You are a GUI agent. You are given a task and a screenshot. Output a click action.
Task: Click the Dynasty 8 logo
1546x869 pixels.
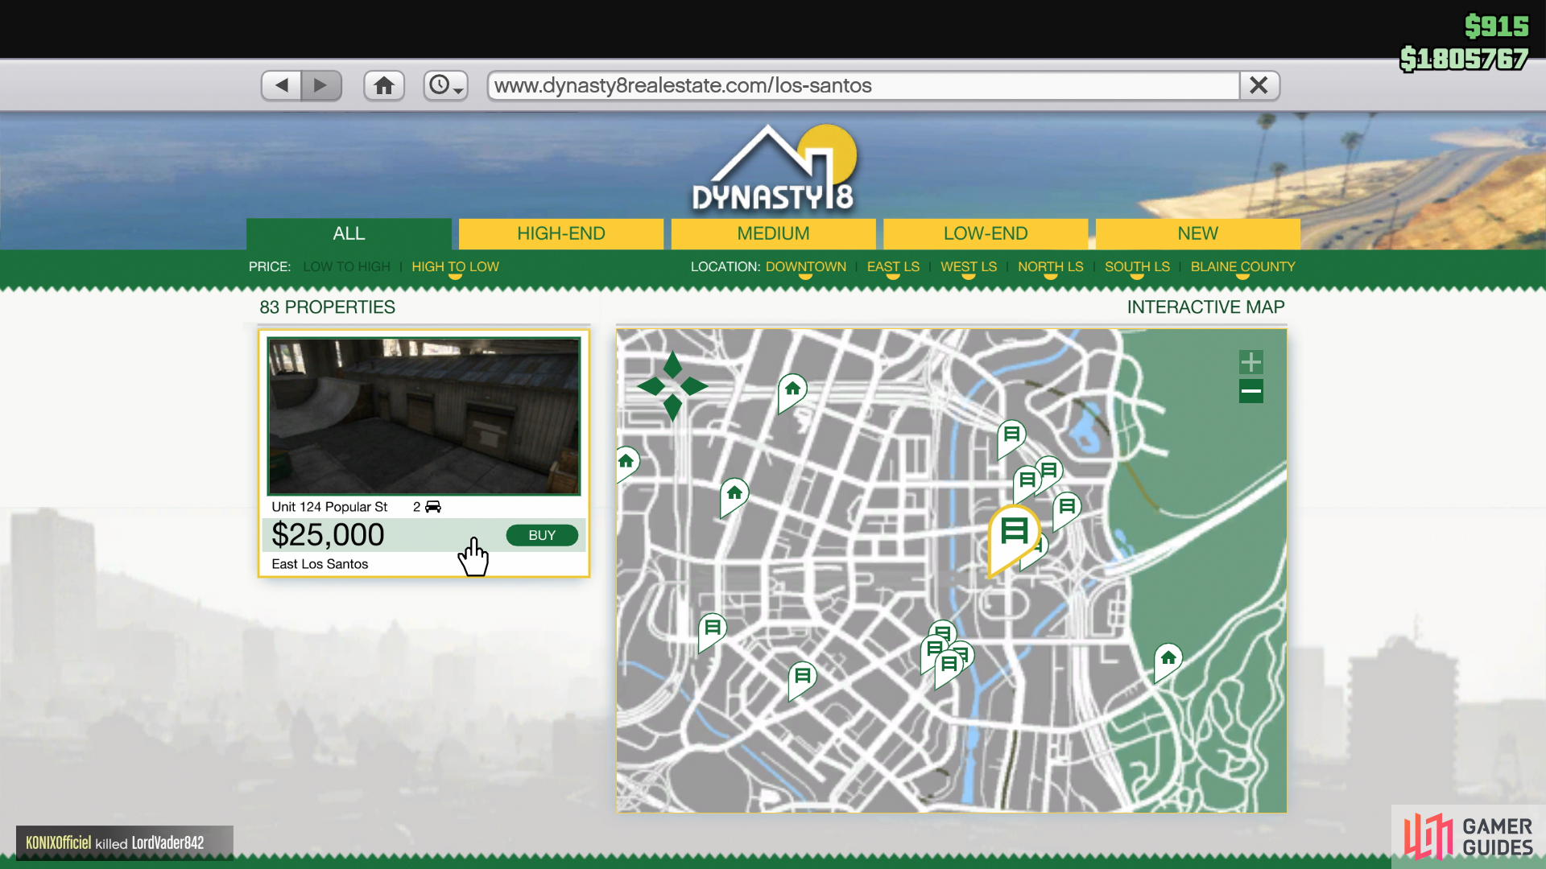(x=774, y=168)
